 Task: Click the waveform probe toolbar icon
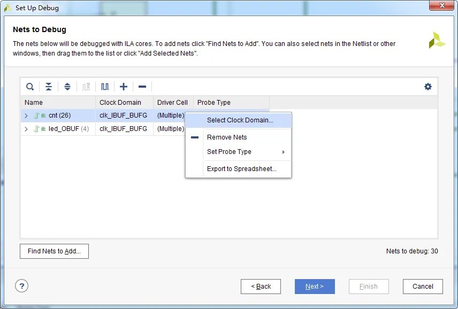point(104,87)
